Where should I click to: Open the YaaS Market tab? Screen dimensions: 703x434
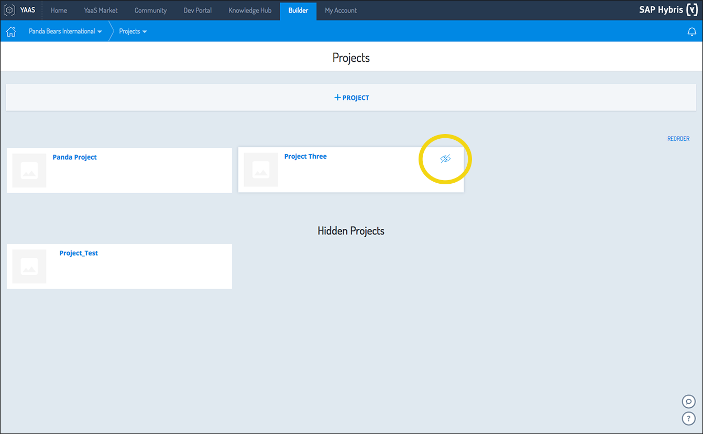point(101,10)
